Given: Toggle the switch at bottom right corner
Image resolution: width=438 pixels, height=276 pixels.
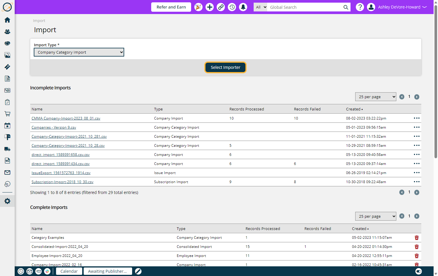Looking at the screenshot, I should 419,271.
